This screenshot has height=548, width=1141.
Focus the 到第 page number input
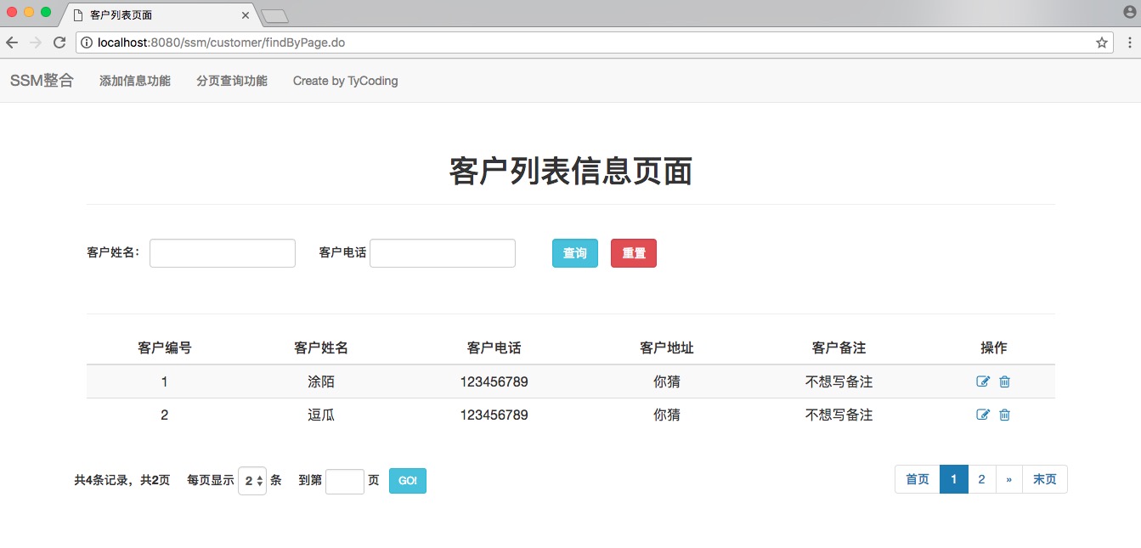[345, 481]
